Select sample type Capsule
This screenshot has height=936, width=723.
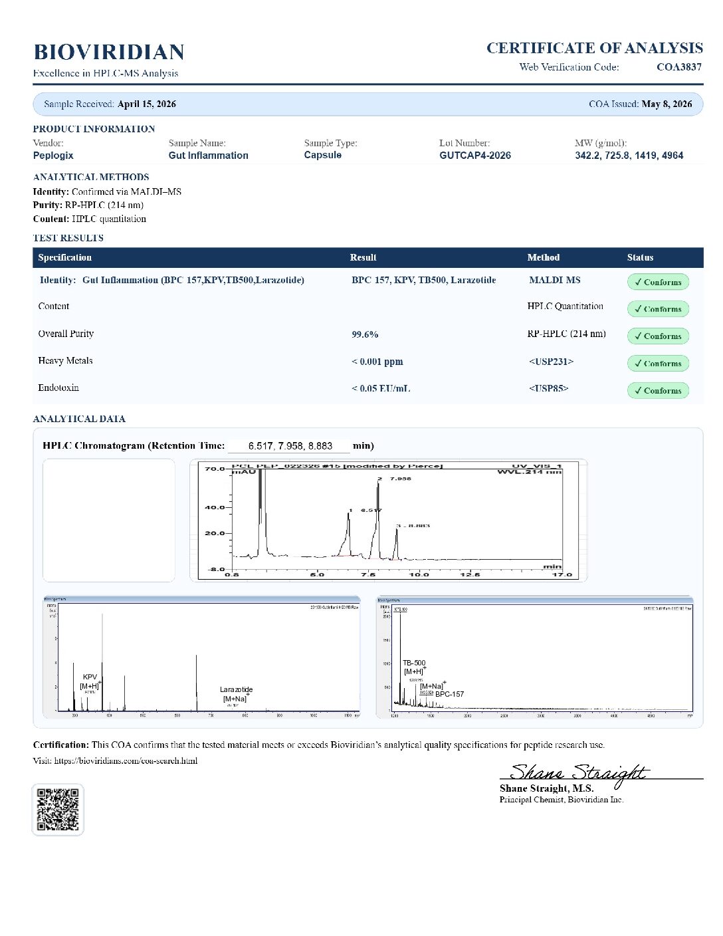point(323,155)
